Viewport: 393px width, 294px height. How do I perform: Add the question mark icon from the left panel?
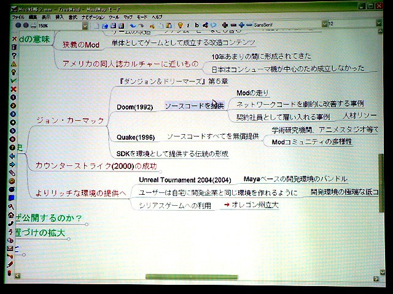pos(13,55)
